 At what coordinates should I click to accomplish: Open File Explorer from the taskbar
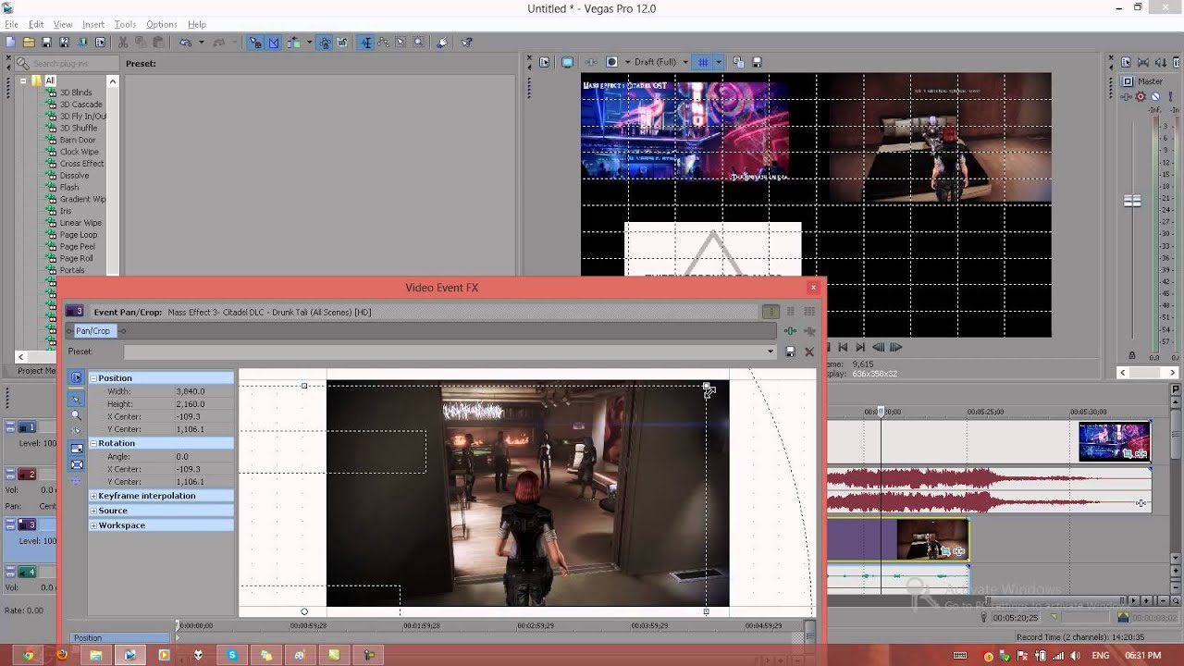[x=95, y=655]
